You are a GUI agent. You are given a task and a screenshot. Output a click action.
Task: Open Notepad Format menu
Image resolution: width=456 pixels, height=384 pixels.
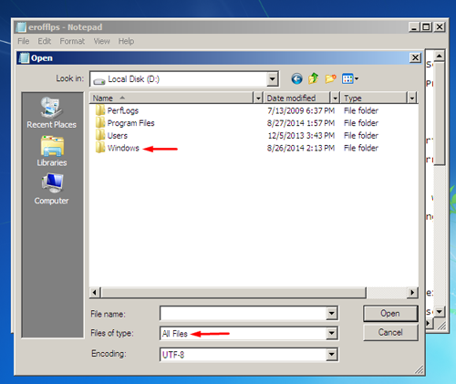tap(72, 41)
